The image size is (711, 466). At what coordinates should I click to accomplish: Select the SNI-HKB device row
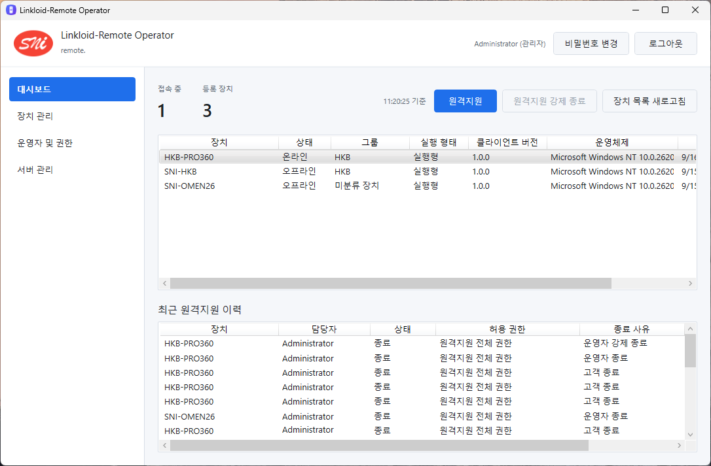428,172
